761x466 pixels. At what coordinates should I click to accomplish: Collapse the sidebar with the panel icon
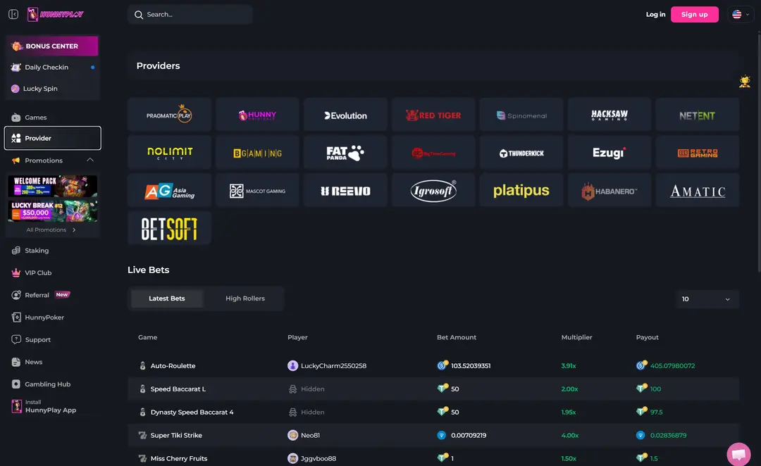pyautogui.click(x=13, y=14)
